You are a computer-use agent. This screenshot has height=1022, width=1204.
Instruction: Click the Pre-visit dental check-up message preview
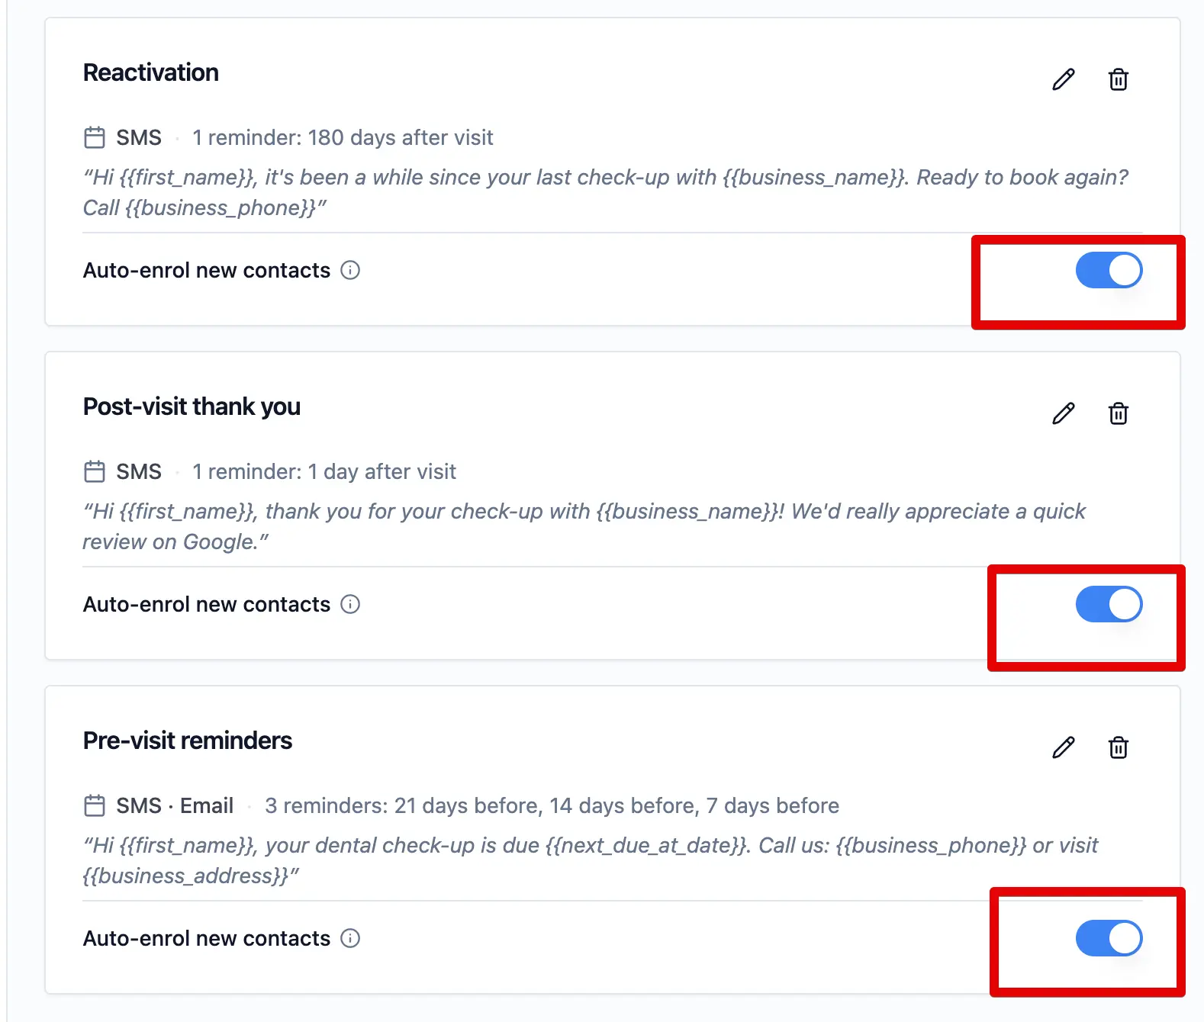click(x=591, y=860)
